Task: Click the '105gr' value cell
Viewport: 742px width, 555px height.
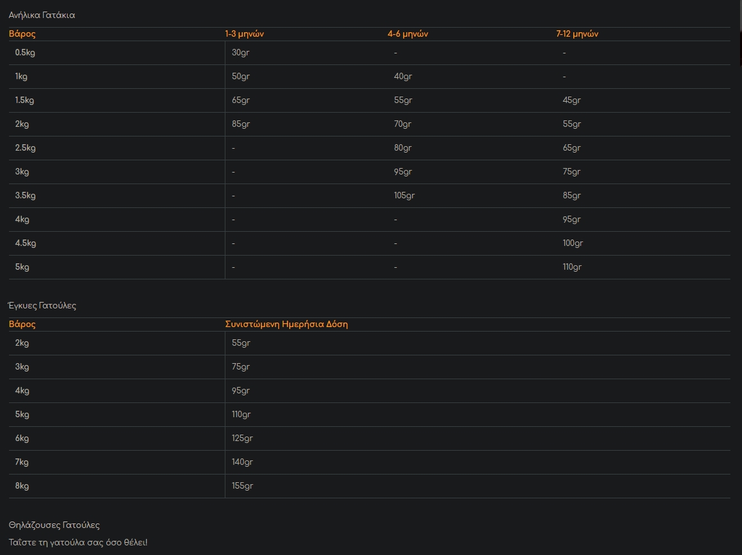Action: [x=404, y=196]
